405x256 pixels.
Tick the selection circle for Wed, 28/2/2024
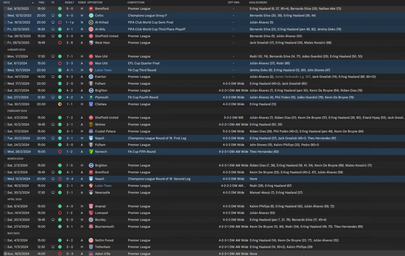5,152
